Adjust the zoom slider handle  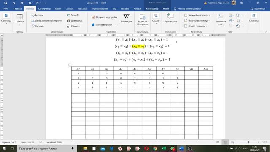pyautogui.click(x=249, y=142)
